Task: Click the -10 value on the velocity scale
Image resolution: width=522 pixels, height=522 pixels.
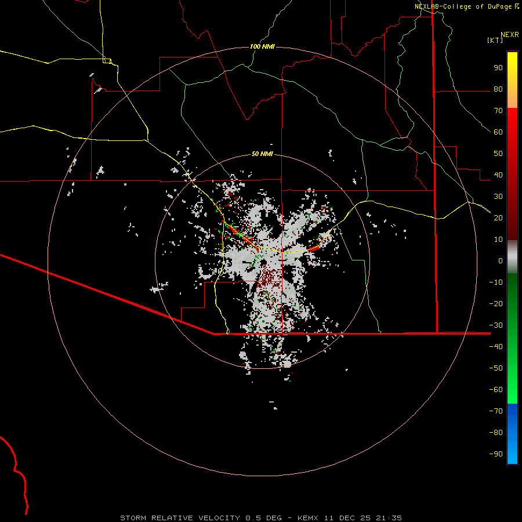Action: pyautogui.click(x=496, y=282)
